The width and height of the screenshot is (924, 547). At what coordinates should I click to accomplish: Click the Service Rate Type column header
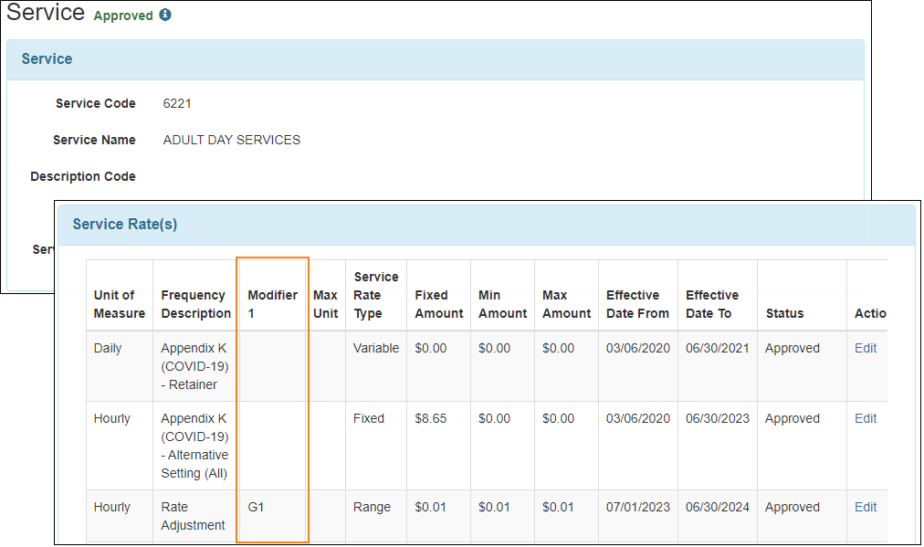click(x=376, y=295)
